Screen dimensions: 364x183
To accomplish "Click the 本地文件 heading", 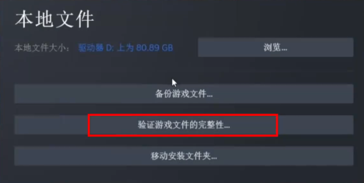I will click(54, 20).
